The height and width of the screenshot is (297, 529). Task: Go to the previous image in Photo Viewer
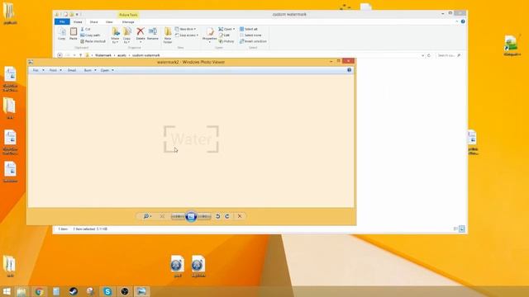click(x=178, y=216)
